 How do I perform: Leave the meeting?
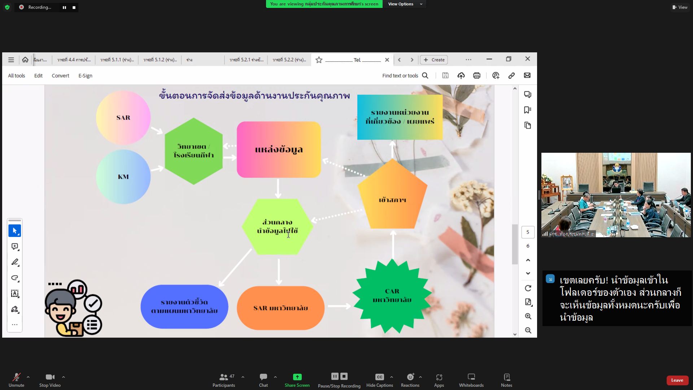[x=677, y=380]
